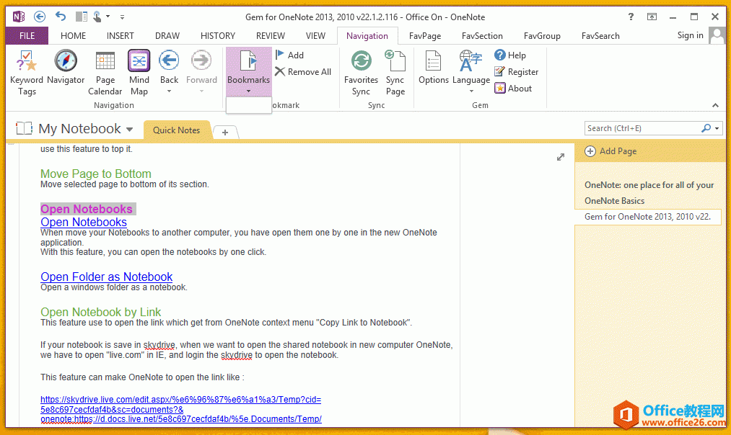Switch to the DRAW tab
The width and height of the screenshot is (731, 435).
coord(167,36)
